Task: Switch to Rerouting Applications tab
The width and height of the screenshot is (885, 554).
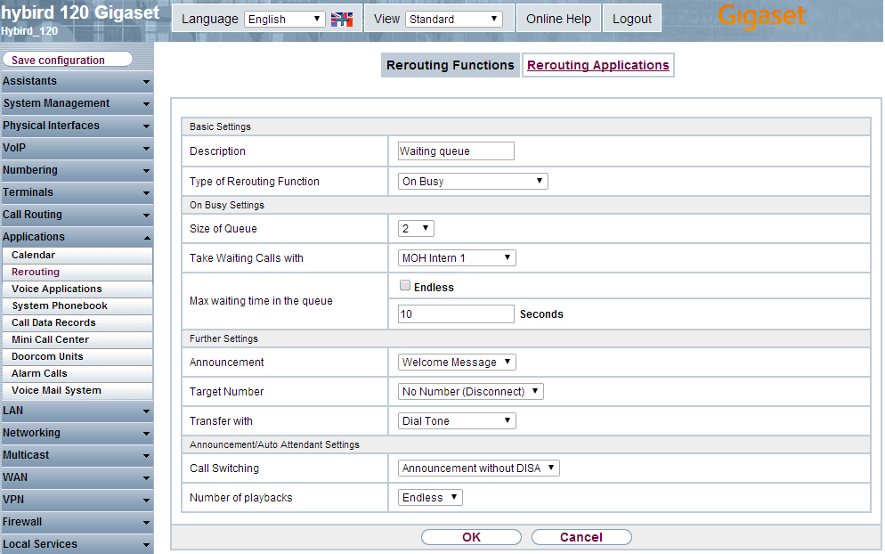Action: click(x=597, y=65)
